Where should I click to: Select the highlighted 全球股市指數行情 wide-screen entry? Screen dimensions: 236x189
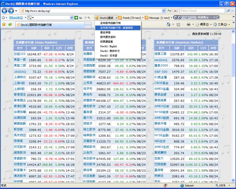118,28
